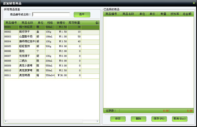Click 折扣率 header in selected products table
The image size is (197, 127).
point(175,14)
